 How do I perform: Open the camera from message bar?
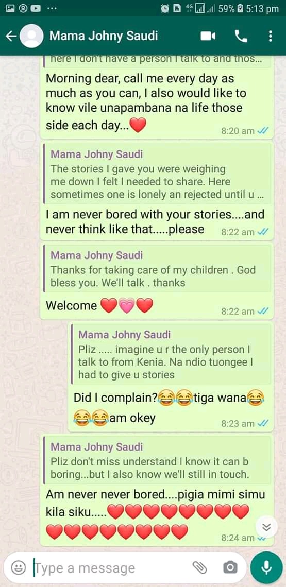point(230,568)
